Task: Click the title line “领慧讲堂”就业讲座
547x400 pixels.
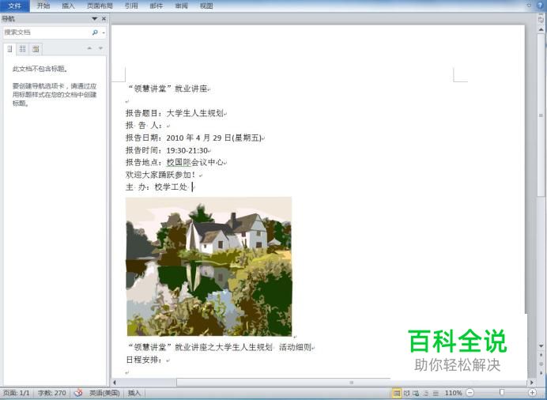Action: click(x=168, y=89)
